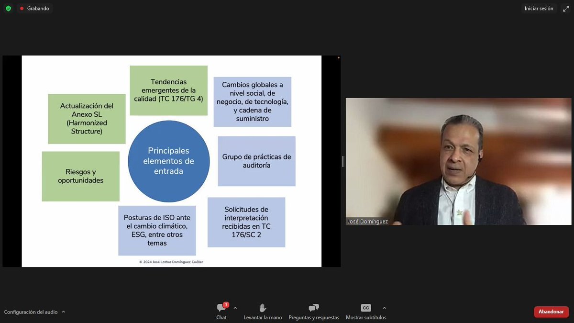
Task: Open the Configuración del audio dropdown
Action: (x=31, y=312)
